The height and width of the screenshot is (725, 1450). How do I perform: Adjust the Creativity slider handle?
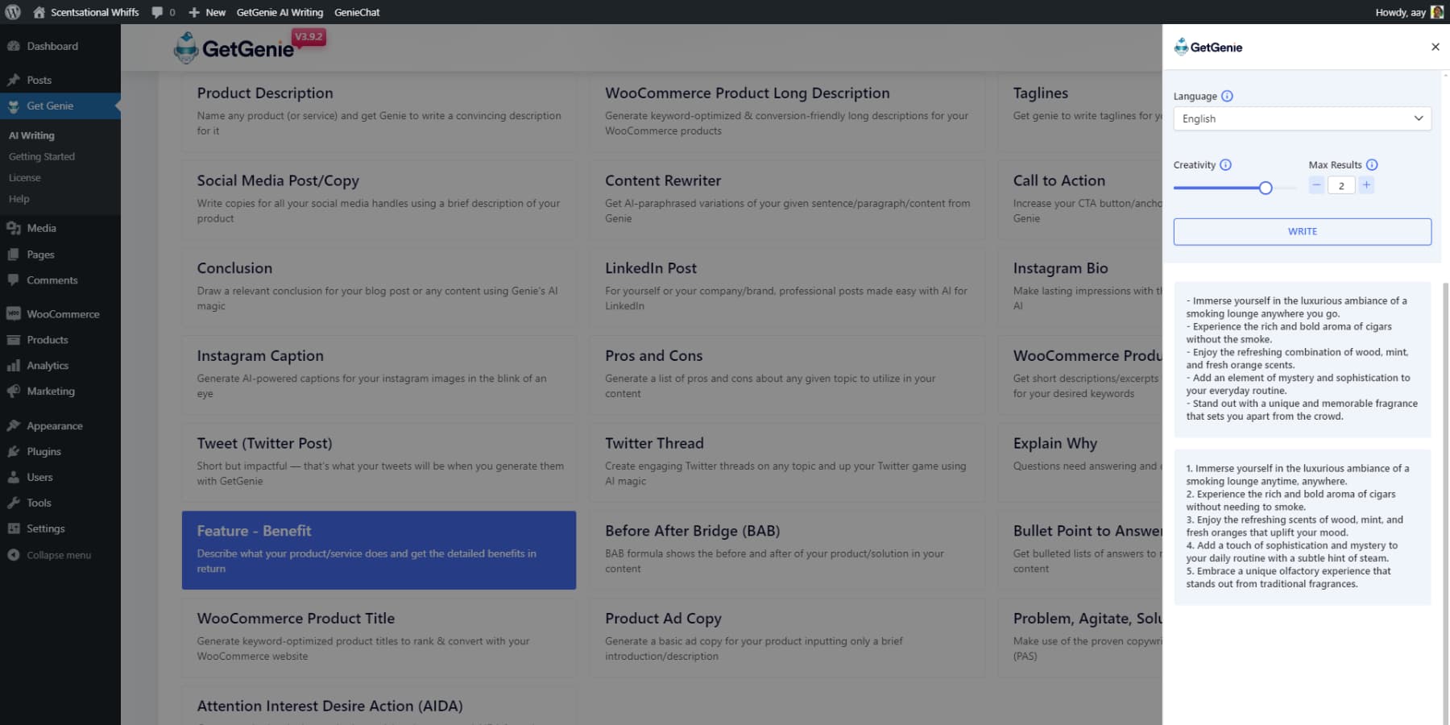click(1266, 187)
